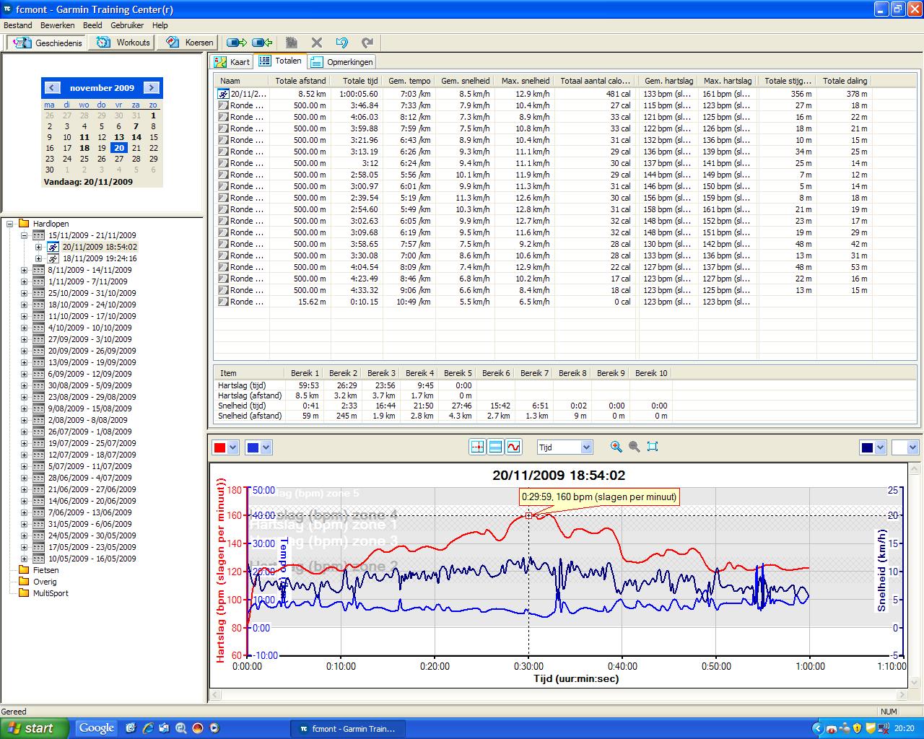Click the redo arrow toolbar icon
The width and height of the screenshot is (924, 739).
point(367,43)
